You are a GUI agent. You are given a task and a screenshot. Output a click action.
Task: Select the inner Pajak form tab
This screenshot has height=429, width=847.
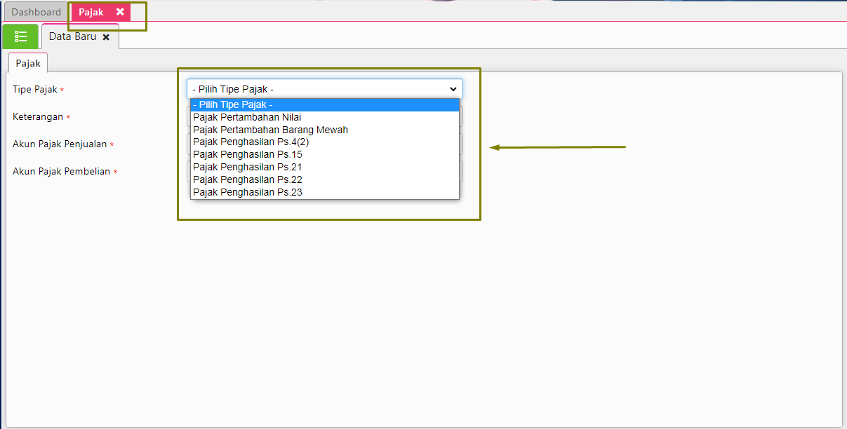pos(28,63)
